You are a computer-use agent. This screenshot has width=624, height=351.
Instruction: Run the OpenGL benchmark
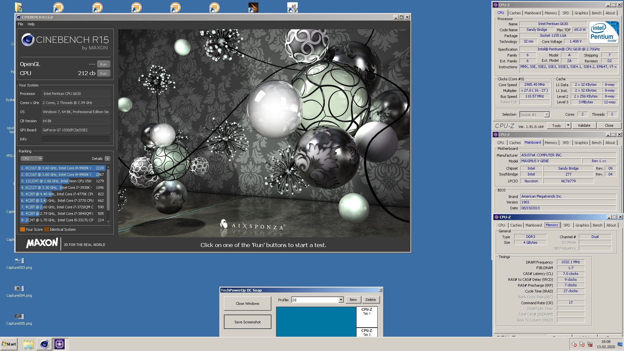coord(103,64)
